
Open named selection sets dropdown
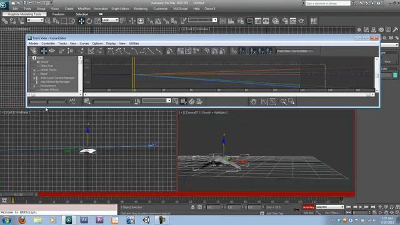tap(202, 20)
